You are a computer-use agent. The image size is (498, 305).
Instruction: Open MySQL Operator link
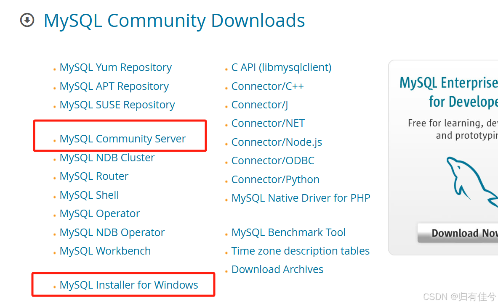[100, 214]
